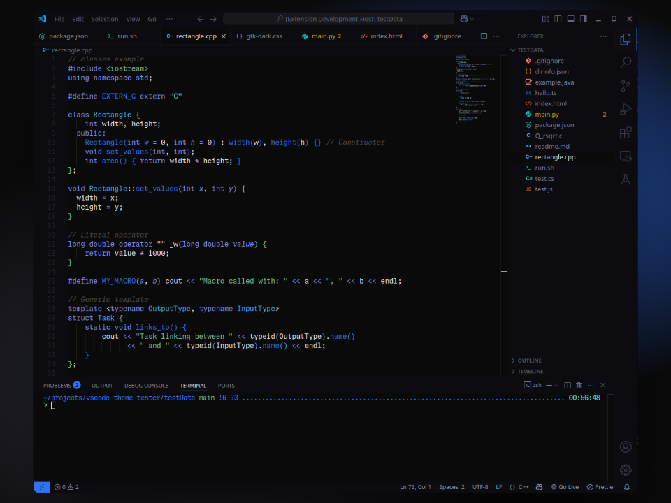Show errors and warnings count in status bar
671x503 pixels.
(66, 487)
